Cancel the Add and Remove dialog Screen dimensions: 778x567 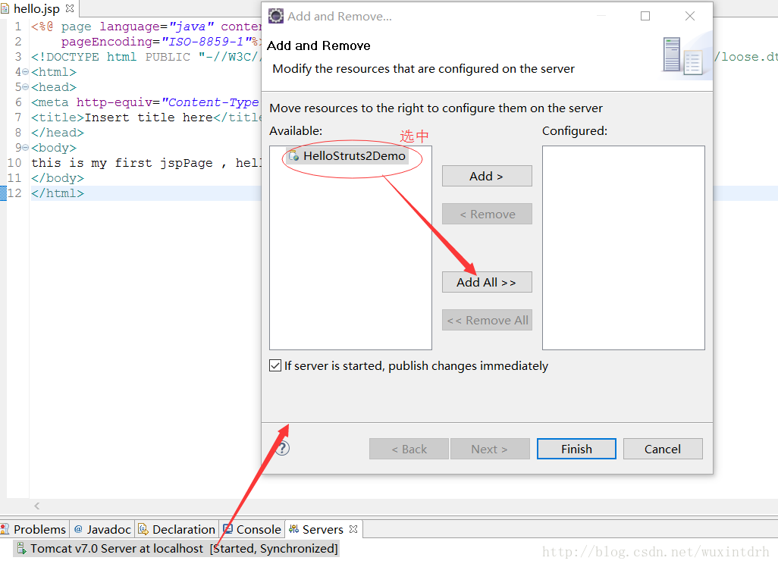[x=663, y=449]
